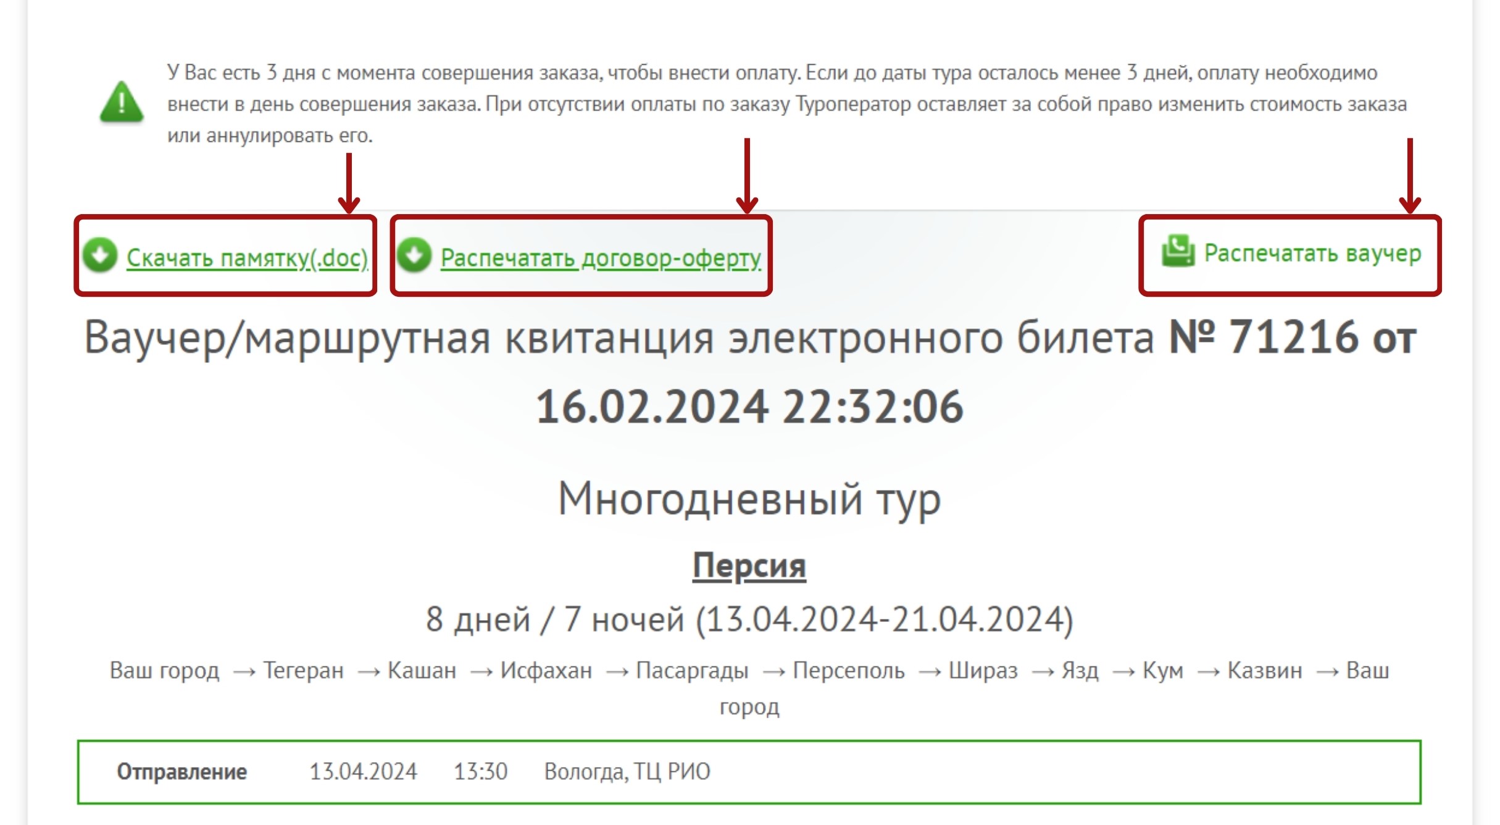Click the payment deadline notice text

(772, 104)
